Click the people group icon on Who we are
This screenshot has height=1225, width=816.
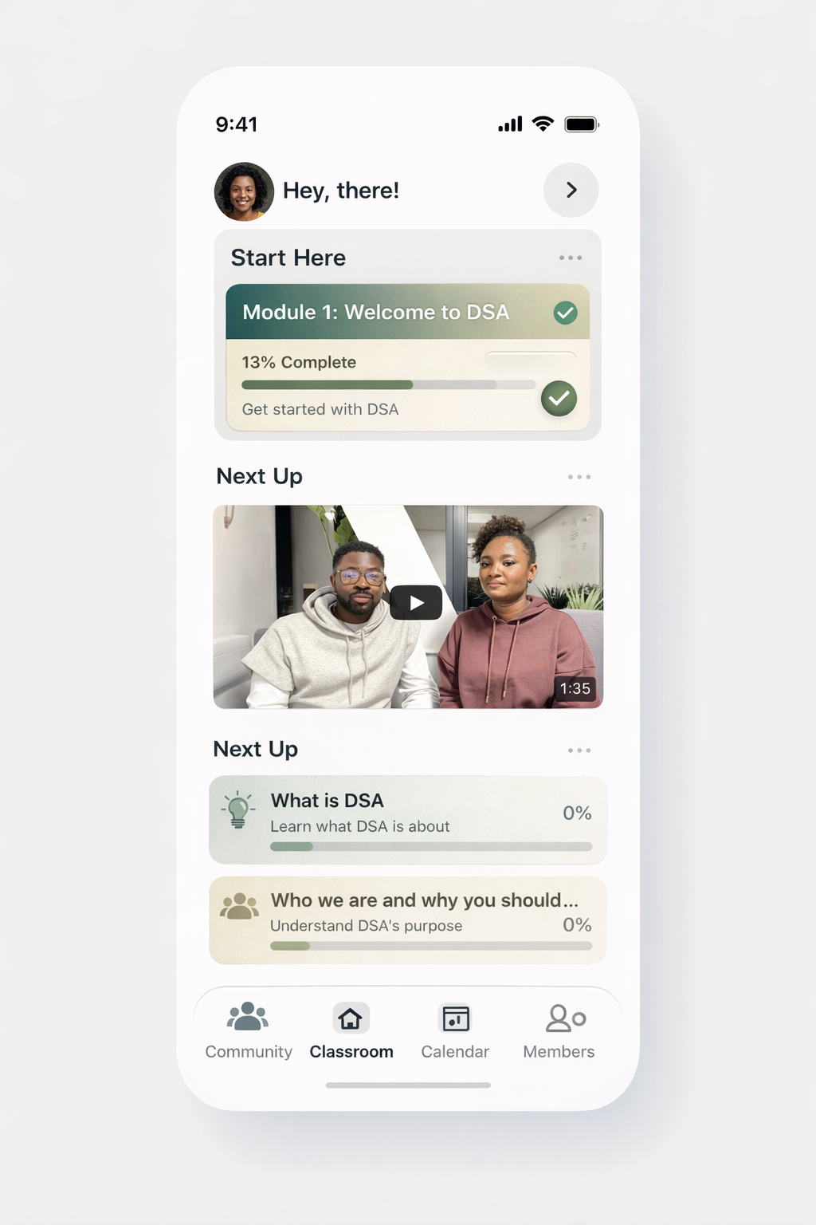coord(239,907)
